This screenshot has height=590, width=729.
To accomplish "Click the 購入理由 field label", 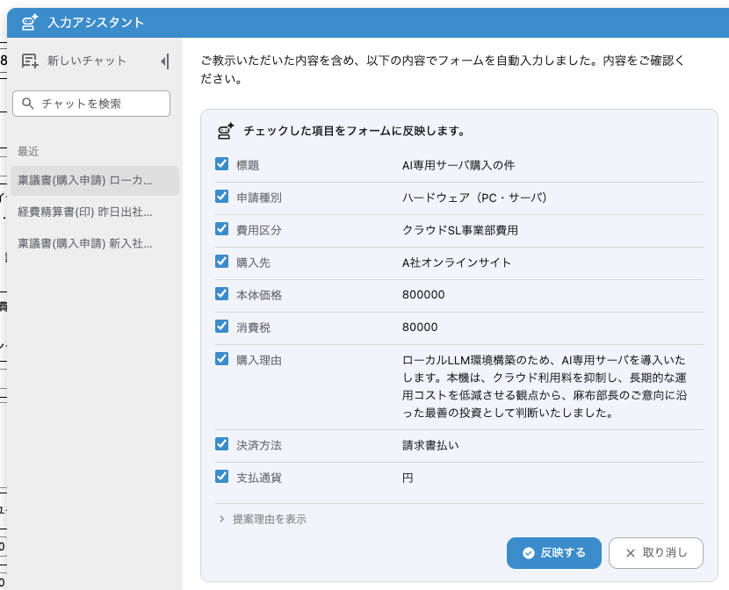I will tap(259, 361).
